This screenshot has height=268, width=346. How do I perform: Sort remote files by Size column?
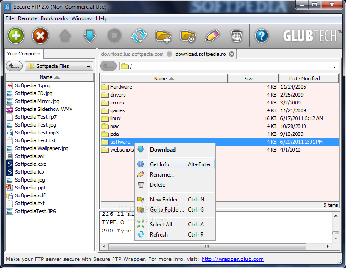pos(253,79)
